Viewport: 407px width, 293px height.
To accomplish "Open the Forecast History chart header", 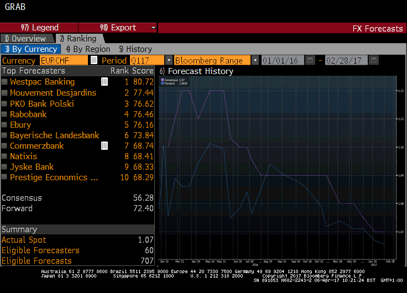I will coord(196,71).
